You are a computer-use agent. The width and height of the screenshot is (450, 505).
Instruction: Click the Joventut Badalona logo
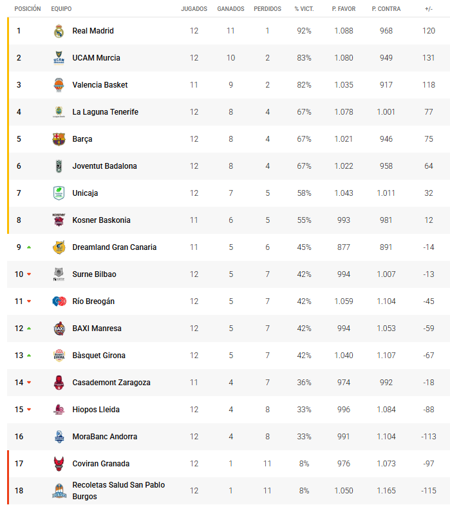click(59, 166)
